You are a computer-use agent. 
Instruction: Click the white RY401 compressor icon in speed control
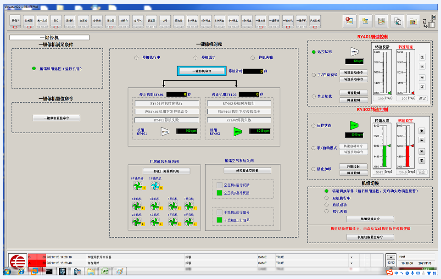click(x=354, y=52)
